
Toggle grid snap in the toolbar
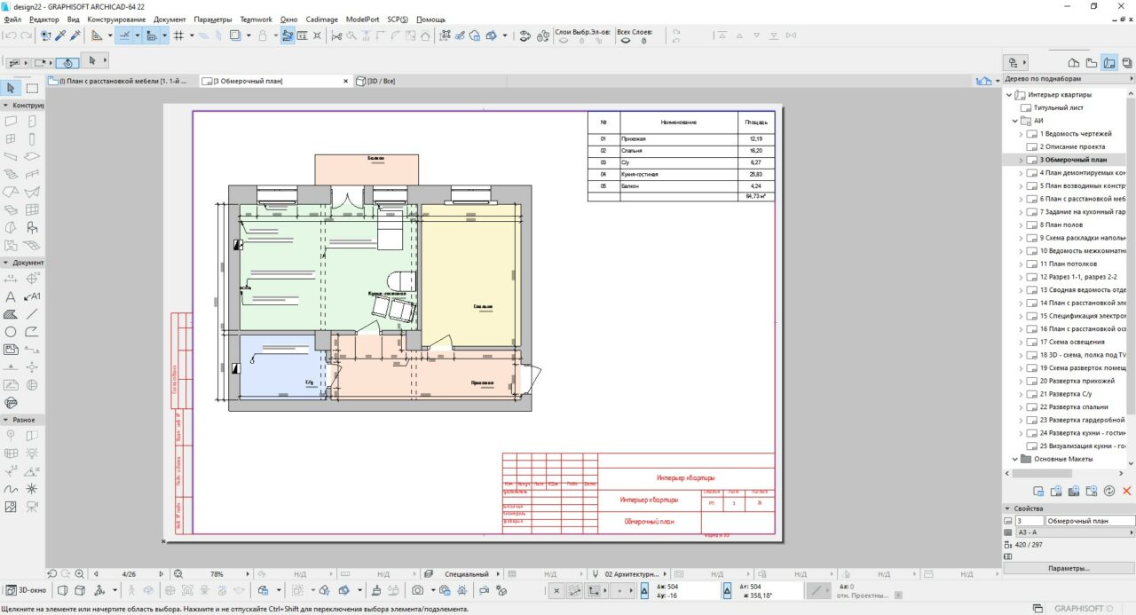(178, 35)
